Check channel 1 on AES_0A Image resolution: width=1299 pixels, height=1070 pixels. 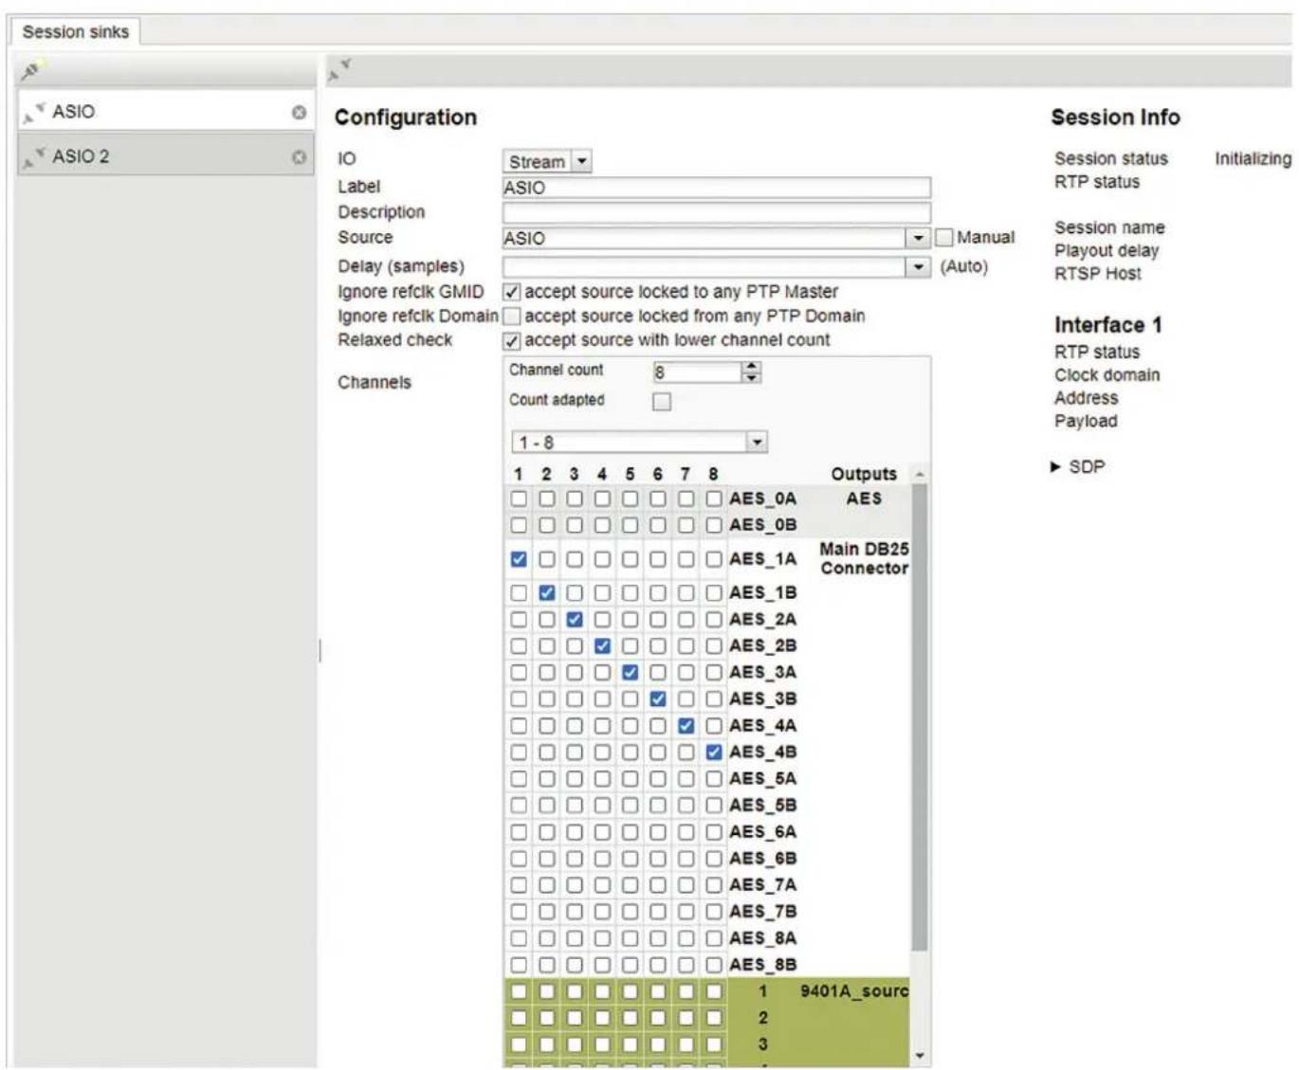519,499
